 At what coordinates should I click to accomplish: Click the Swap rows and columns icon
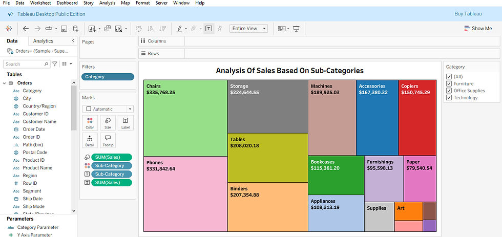[139, 29]
